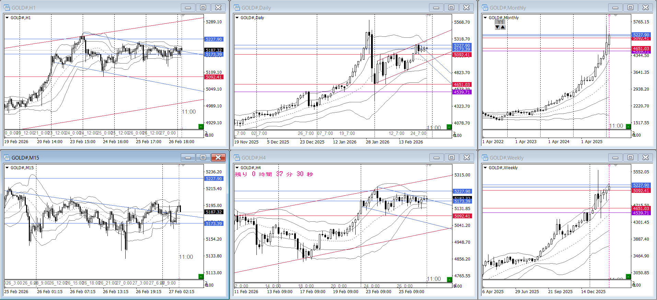Click the GOLD#,H4 window chart icon
657x300 pixels.
coord(237,158)
